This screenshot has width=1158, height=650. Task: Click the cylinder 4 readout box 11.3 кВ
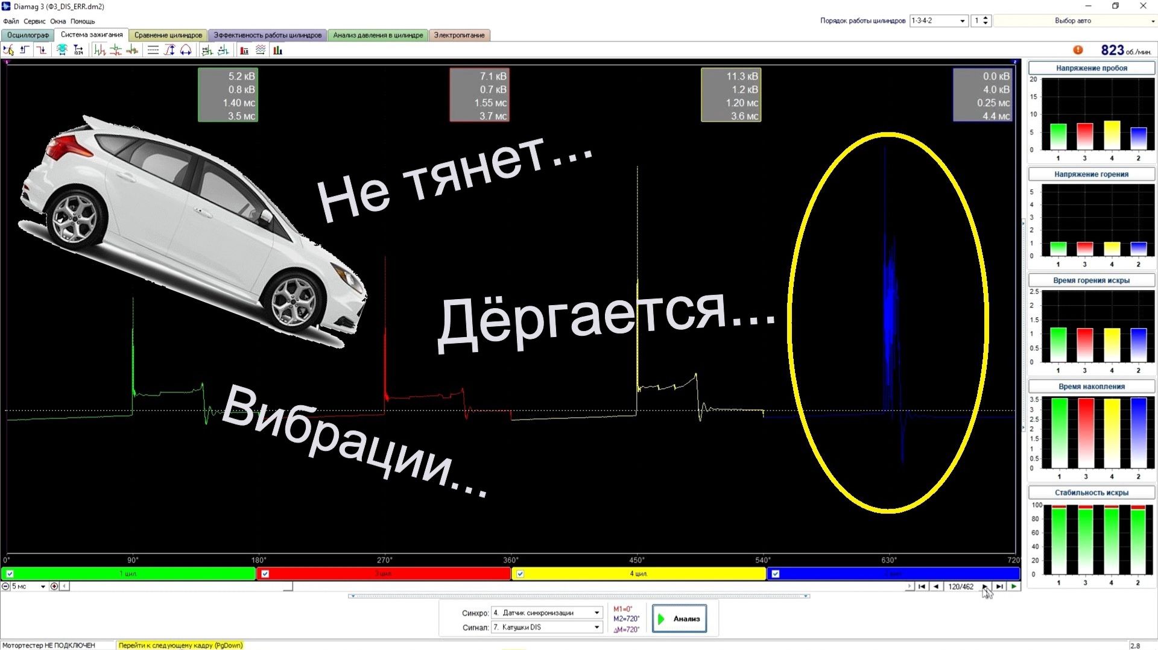[731, 95]
